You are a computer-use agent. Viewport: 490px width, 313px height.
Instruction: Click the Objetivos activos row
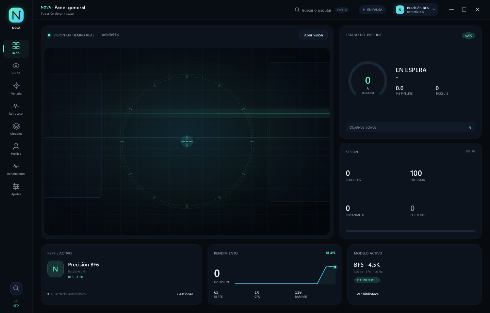pos(410,127)
